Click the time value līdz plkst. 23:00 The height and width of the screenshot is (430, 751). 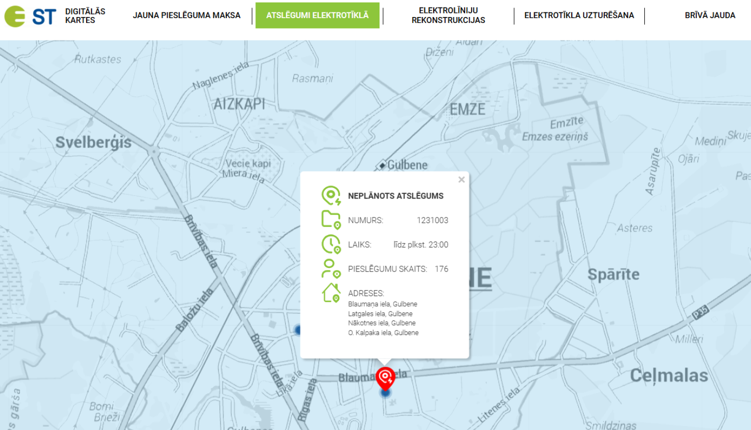(421, 244)
